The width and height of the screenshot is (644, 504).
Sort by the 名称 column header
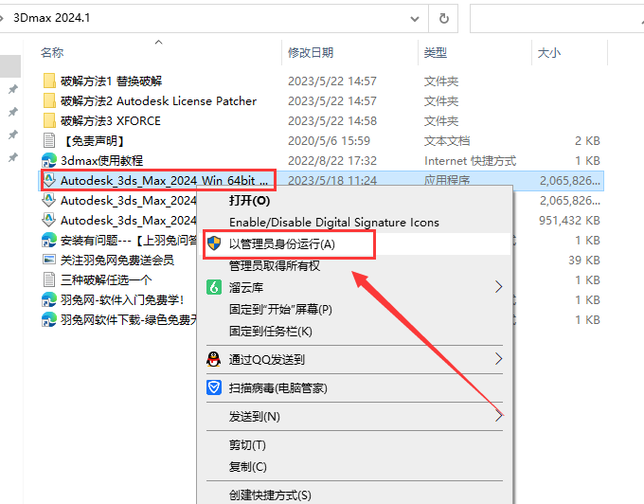click(52, 52)
